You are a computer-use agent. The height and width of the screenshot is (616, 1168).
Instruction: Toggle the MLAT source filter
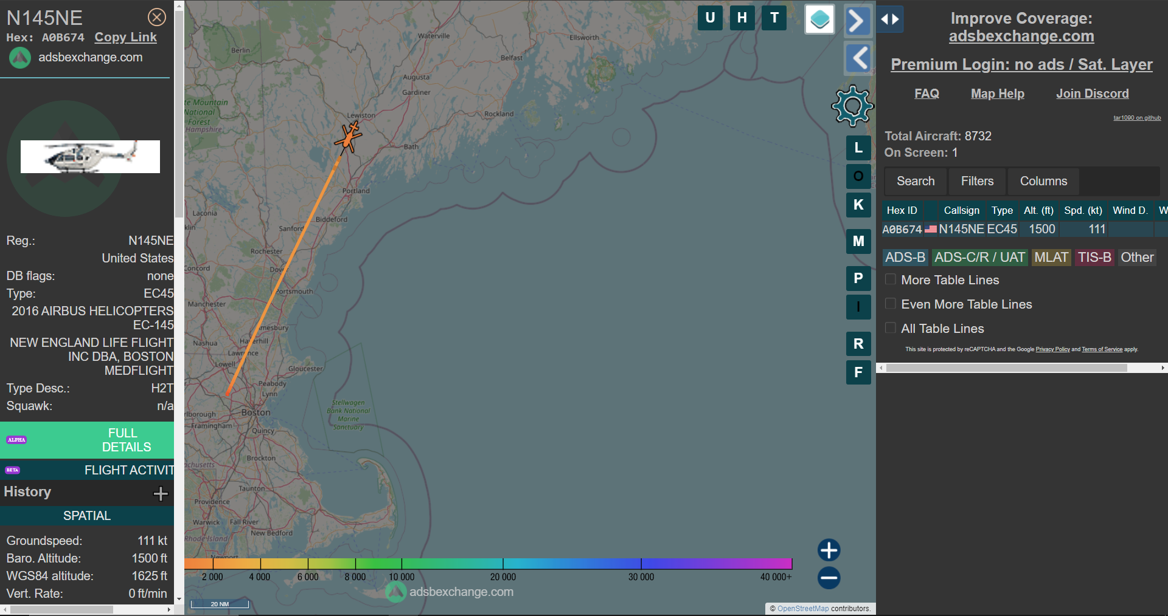tap(1051, 258)
